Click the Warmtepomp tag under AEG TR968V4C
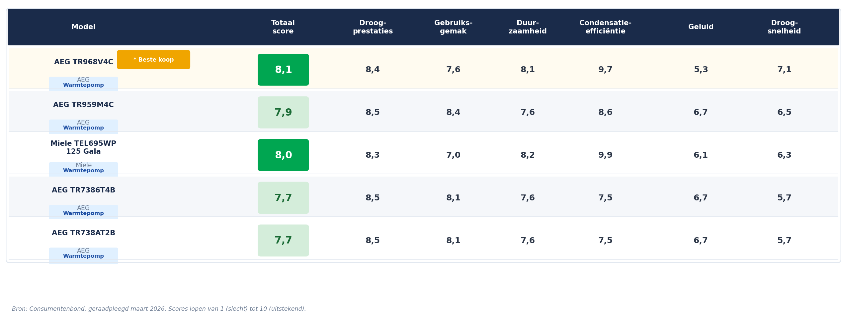 coord(83,85)
